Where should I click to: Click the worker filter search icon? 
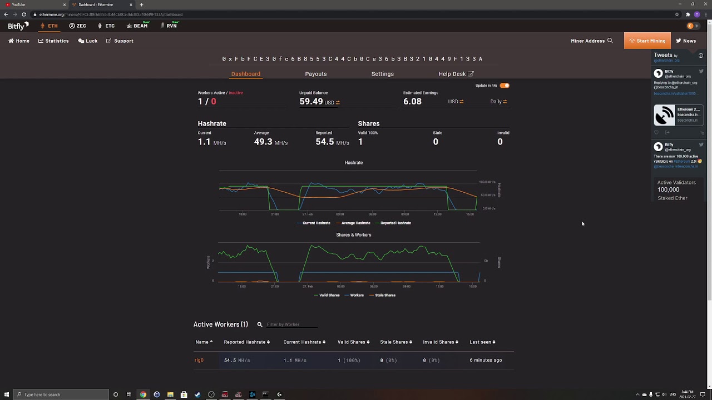tap(260, 324)
